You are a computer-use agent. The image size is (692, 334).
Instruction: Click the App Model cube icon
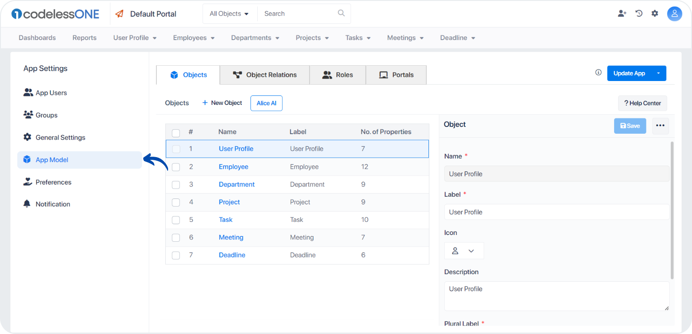click(x=27, y=159)
